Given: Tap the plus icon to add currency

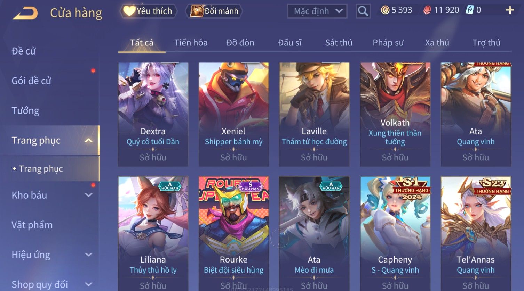Looking at the screenshot, I should pos(510,10).
